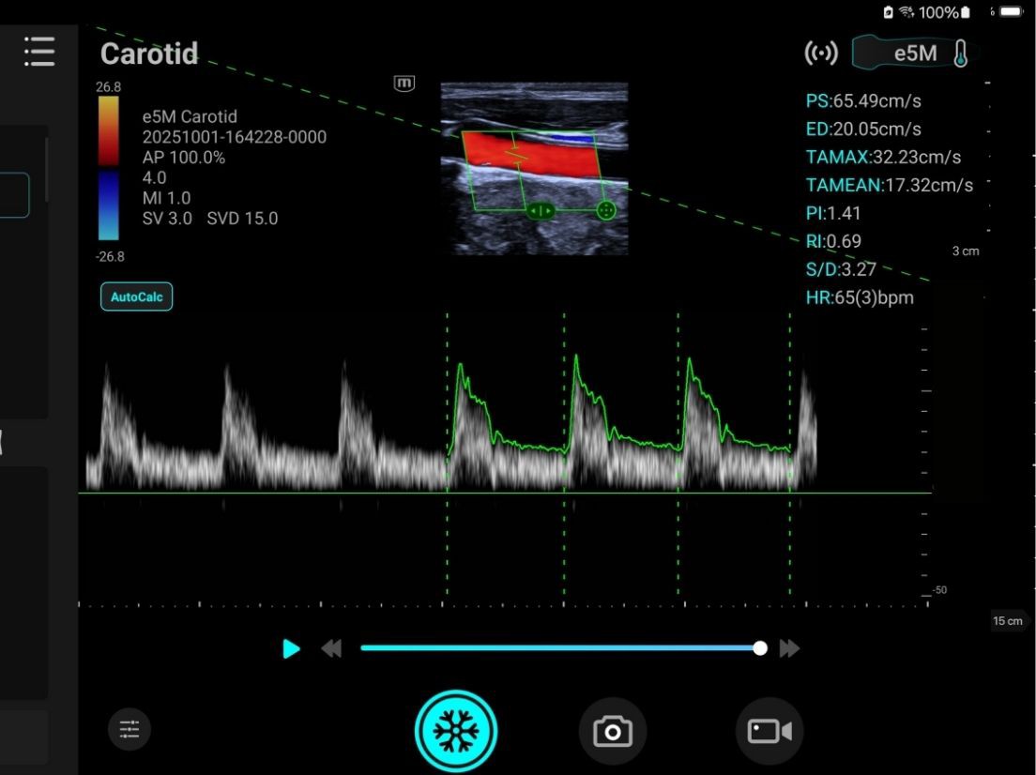Tap the color box steer arrows handle
Viewport: 1036px width, 775px height.
click(542, 211)
